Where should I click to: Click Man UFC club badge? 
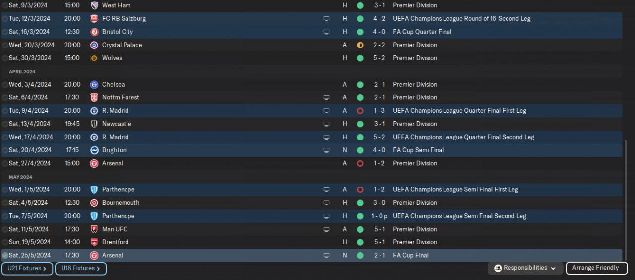pyautogui.click(x=94, y=230)
